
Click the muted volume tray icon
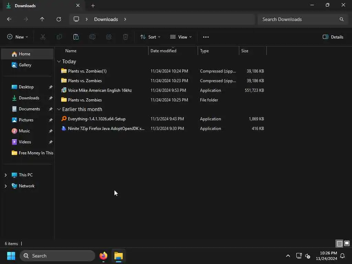click(x=308, y=256)
